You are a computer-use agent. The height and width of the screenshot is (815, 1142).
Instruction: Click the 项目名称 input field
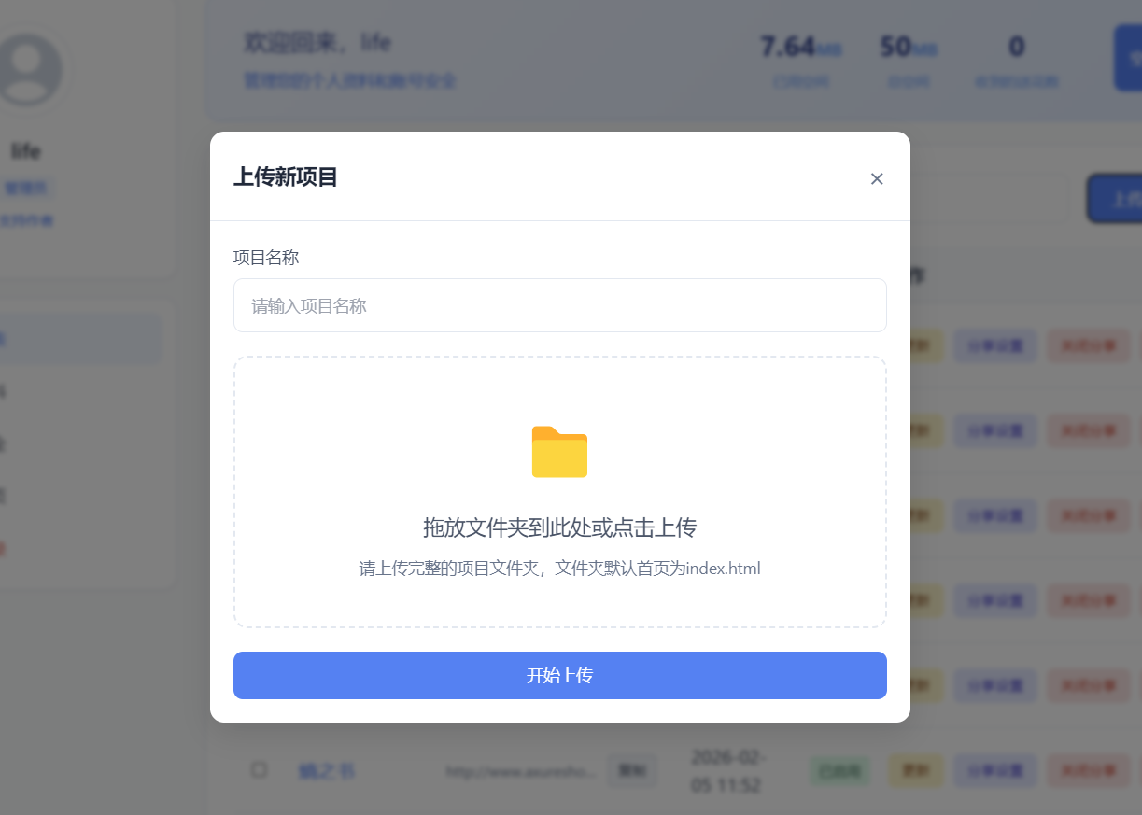tap(559, 305)
